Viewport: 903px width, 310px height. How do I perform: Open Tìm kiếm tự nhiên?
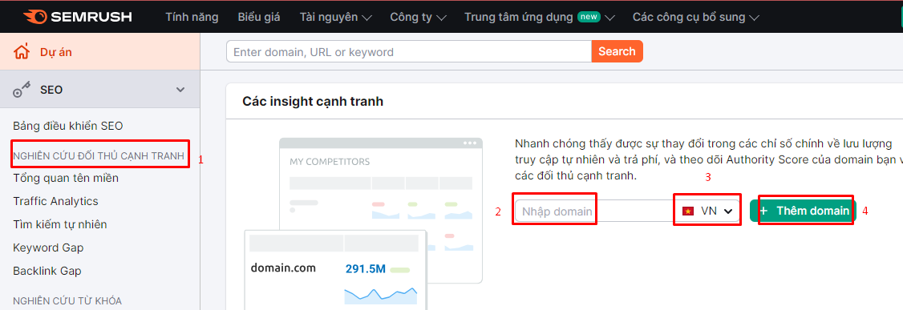[x=60, y=224]
